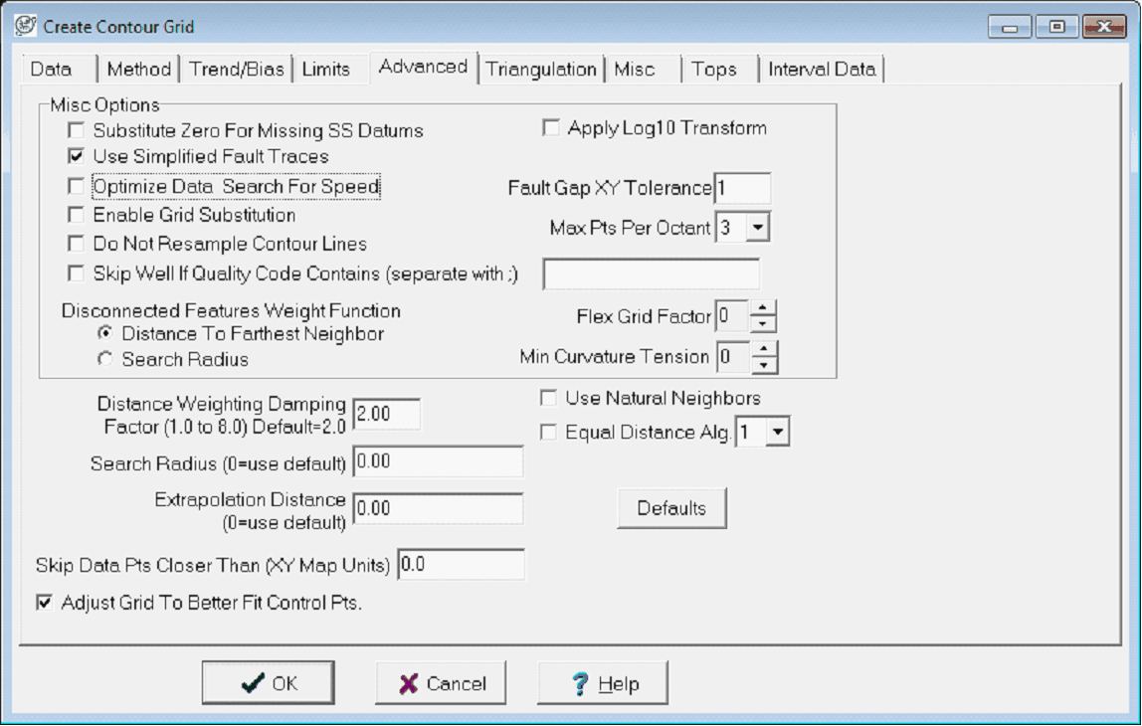Select the Search Radius radio option
1142x726 pixels.
point(104,360)
